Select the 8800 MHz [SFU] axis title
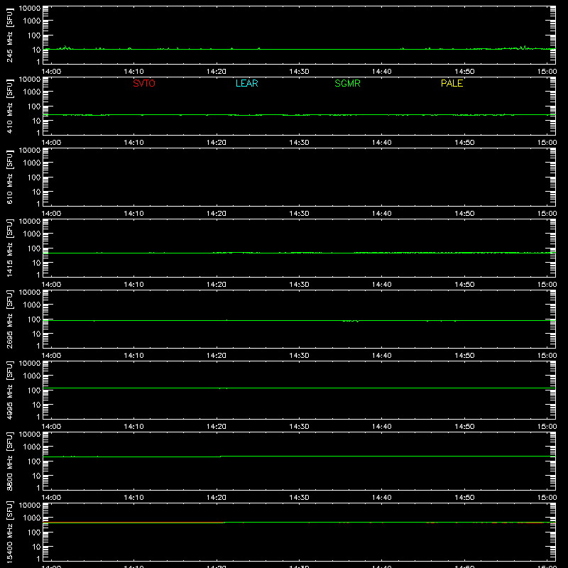568x568 pixels. pos(9,461)
